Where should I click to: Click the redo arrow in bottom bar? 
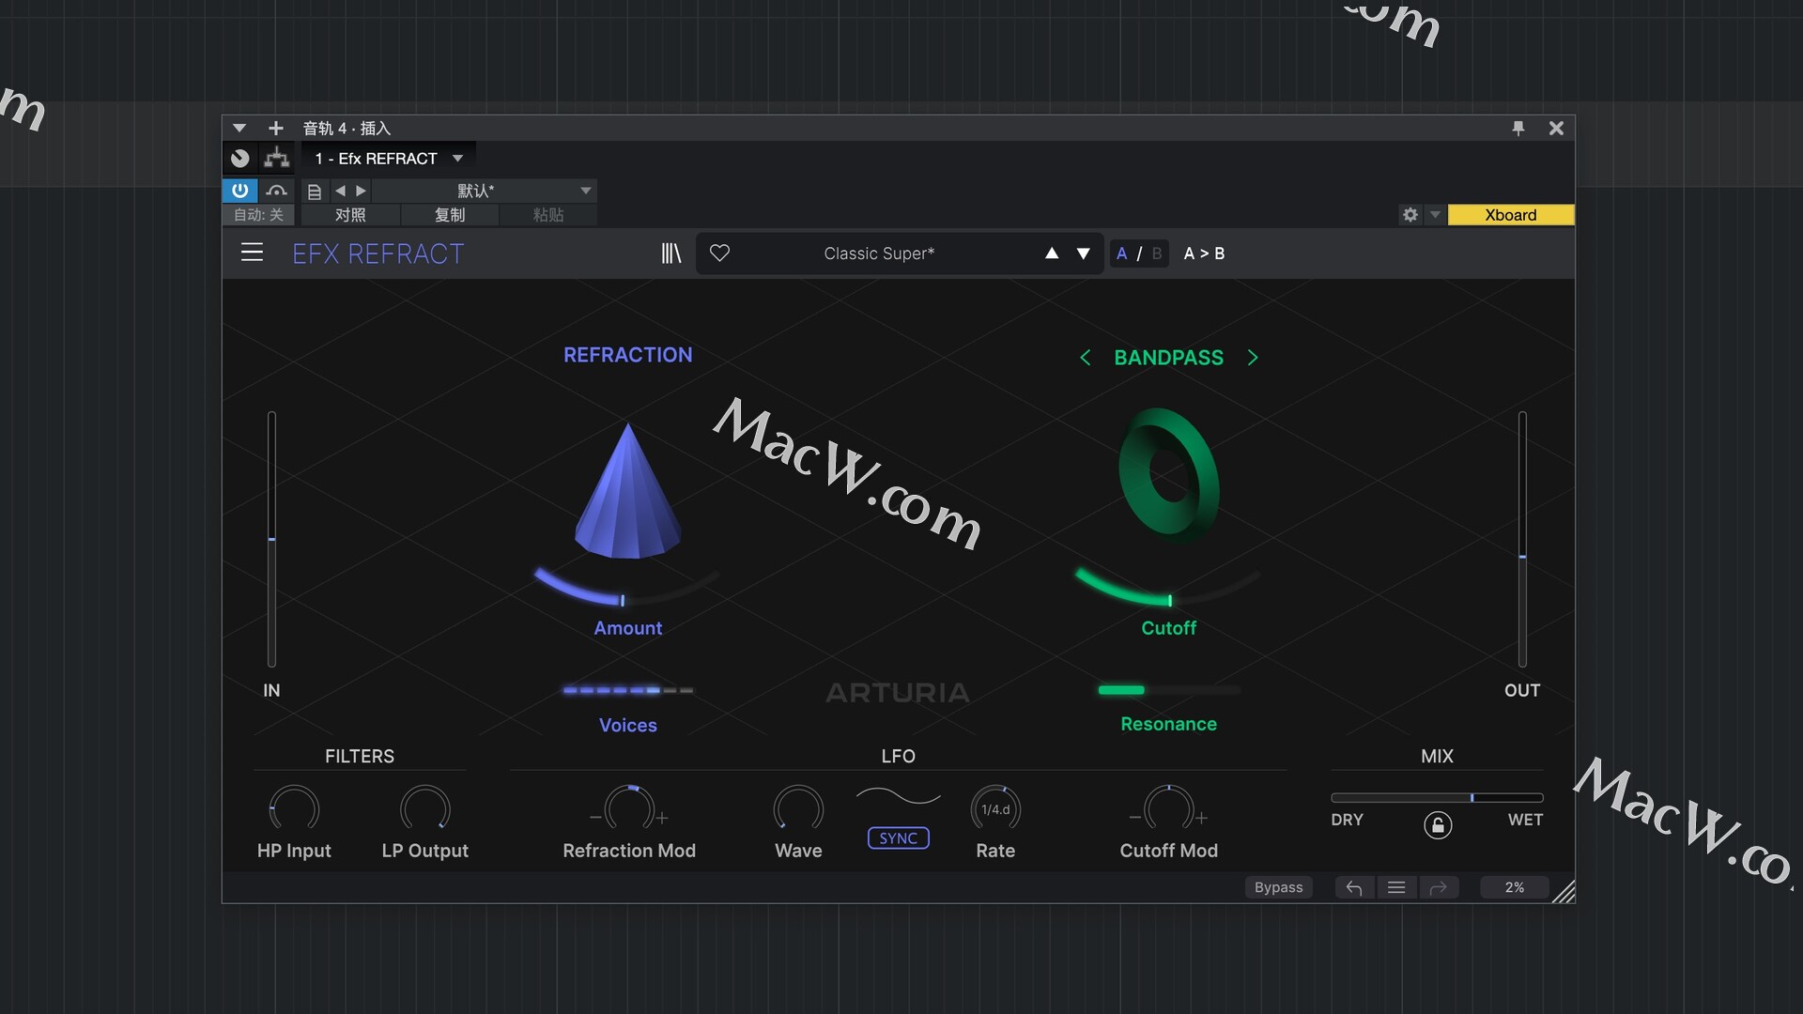(x=1438, y=887)
